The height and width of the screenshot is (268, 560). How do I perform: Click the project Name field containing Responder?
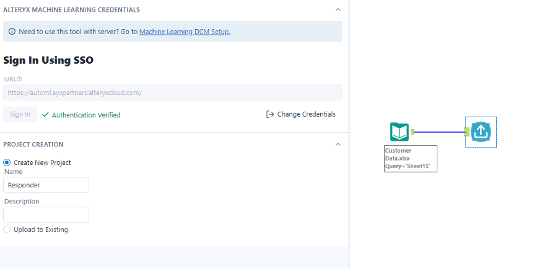pos(46,185)
